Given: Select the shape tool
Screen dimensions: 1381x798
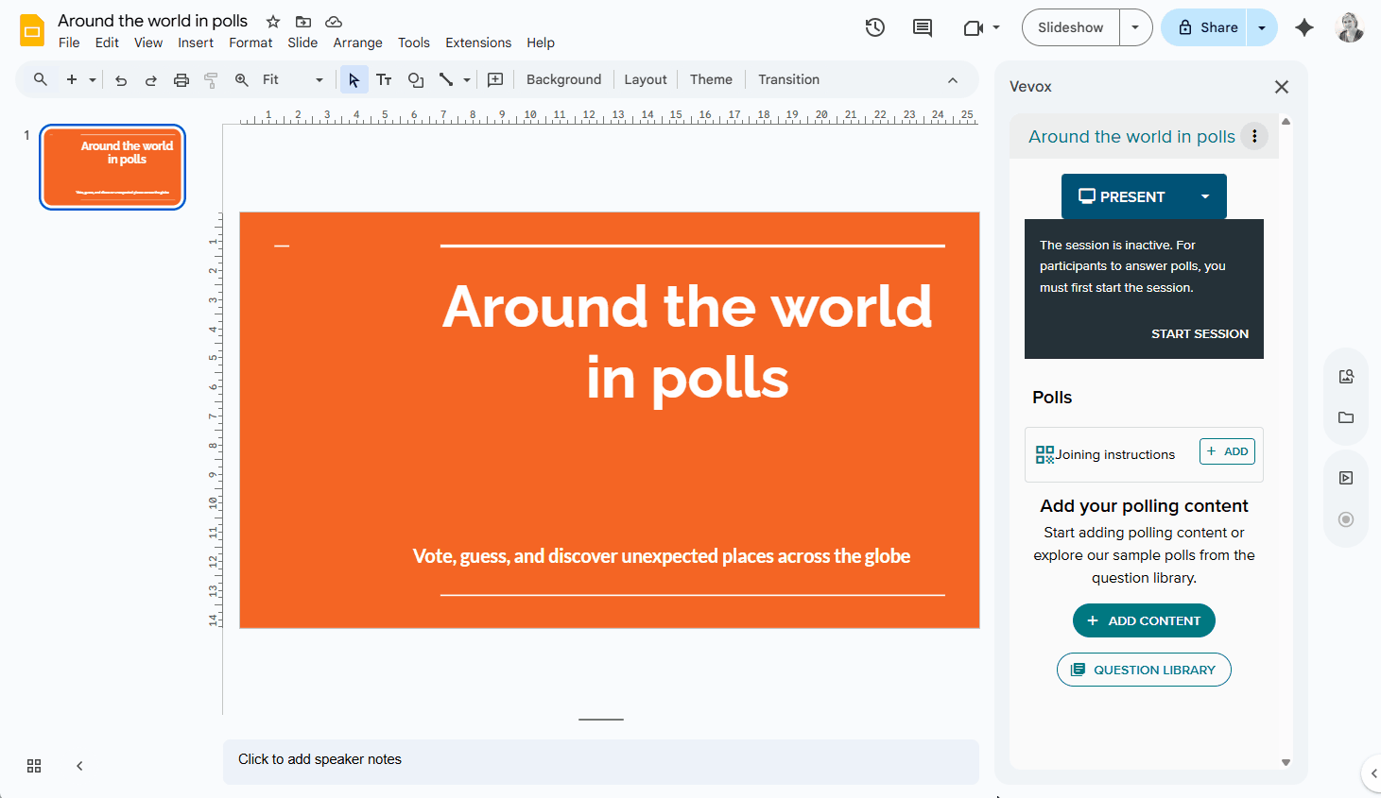Looking at the screenshot, I should [415, 79].
